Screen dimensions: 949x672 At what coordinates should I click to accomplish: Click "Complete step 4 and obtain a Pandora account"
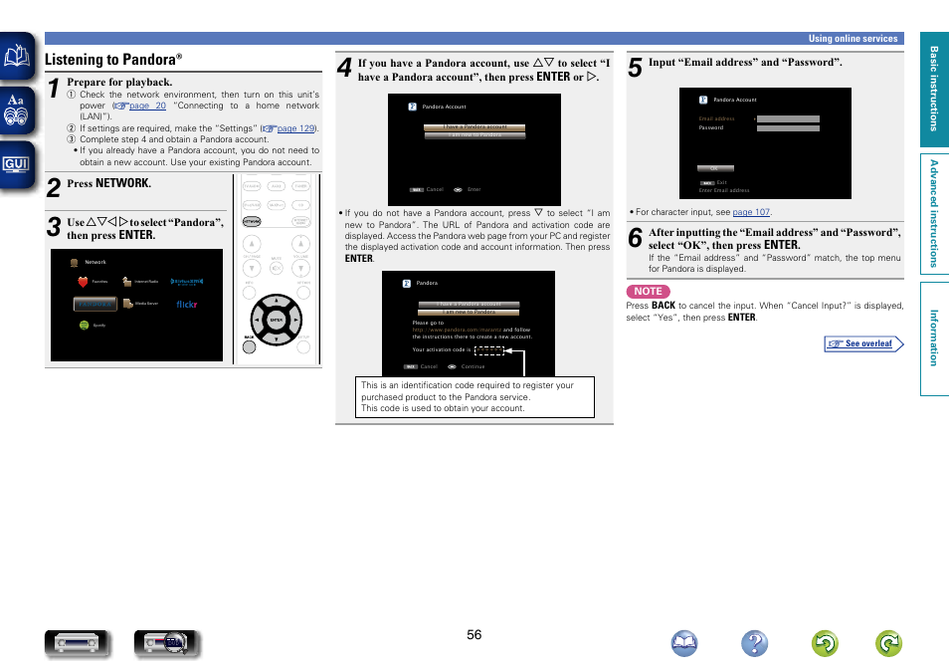pyautogui.click(x=174, y=139)
